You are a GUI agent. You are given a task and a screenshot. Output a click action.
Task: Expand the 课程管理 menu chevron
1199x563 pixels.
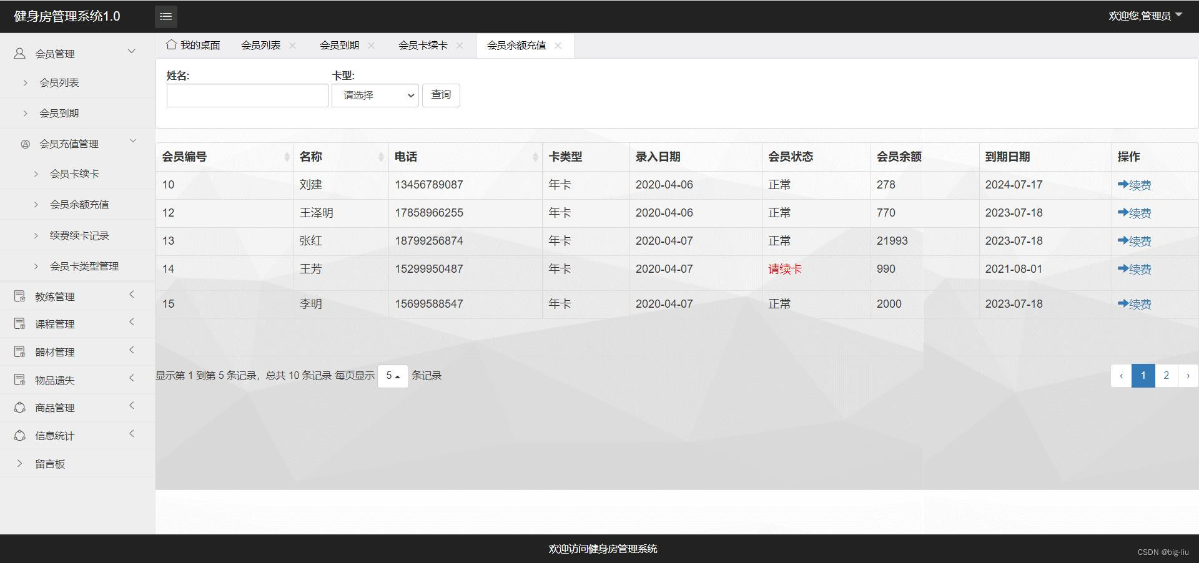click(132, 321)
